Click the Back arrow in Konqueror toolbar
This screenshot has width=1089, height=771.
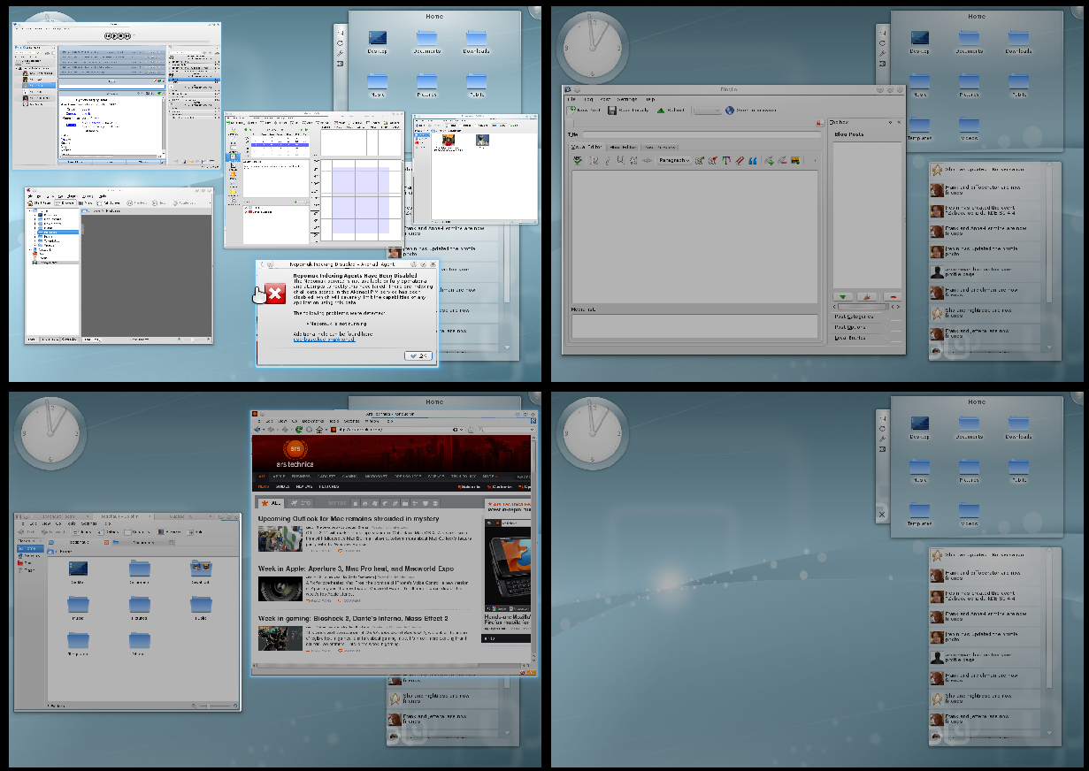(257, 430)
